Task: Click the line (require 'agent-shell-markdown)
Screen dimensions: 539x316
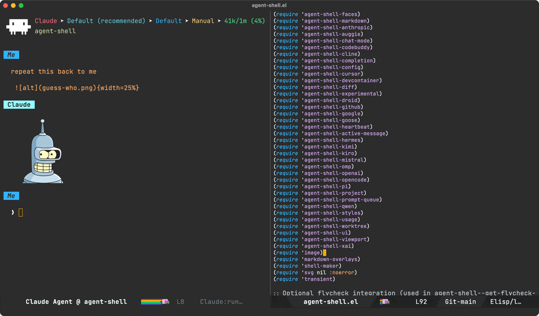Action: 322,21
